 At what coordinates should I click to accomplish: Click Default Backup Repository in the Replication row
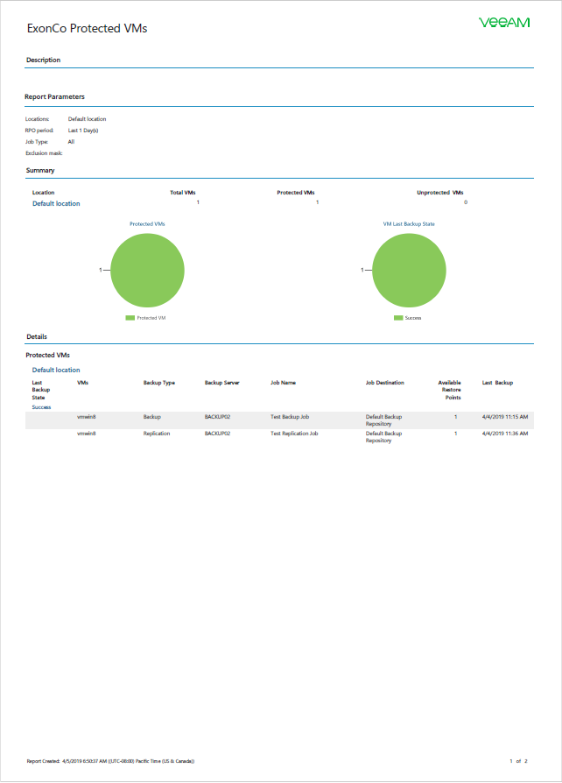click(383, 437)
